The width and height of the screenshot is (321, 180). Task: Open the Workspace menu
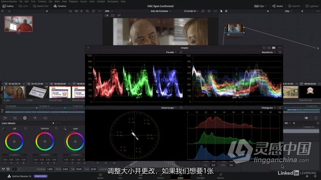pyautogui.click(x=113, y=2)
